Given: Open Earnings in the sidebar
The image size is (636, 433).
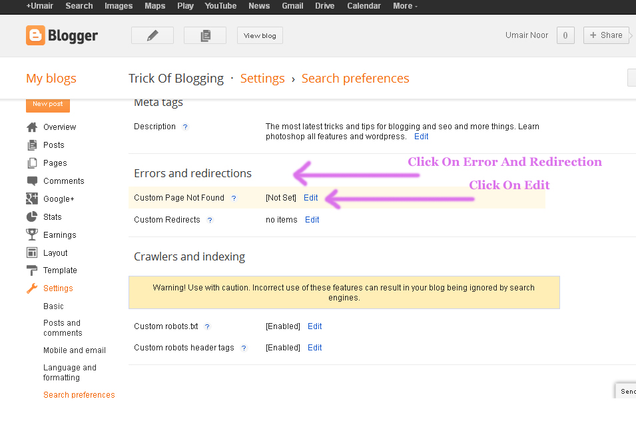Looking at the screenshot, I should coord(60,235).
